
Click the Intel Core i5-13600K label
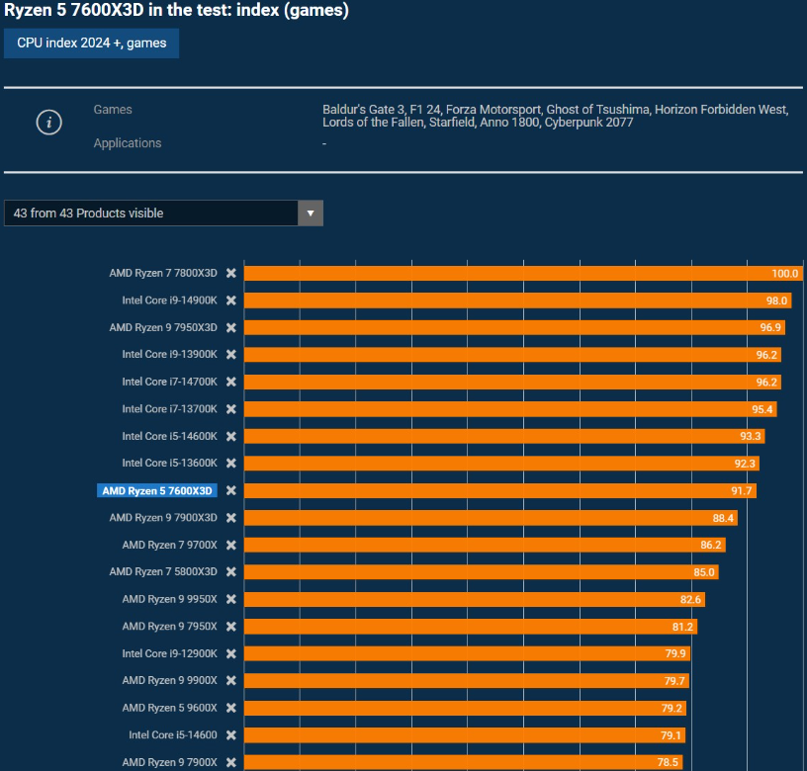click(169, 463)
